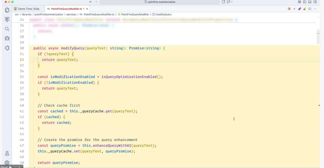Open the Demo Time panel icon
The height and width of the screenshot is (168, 324).
click(7, 20)
